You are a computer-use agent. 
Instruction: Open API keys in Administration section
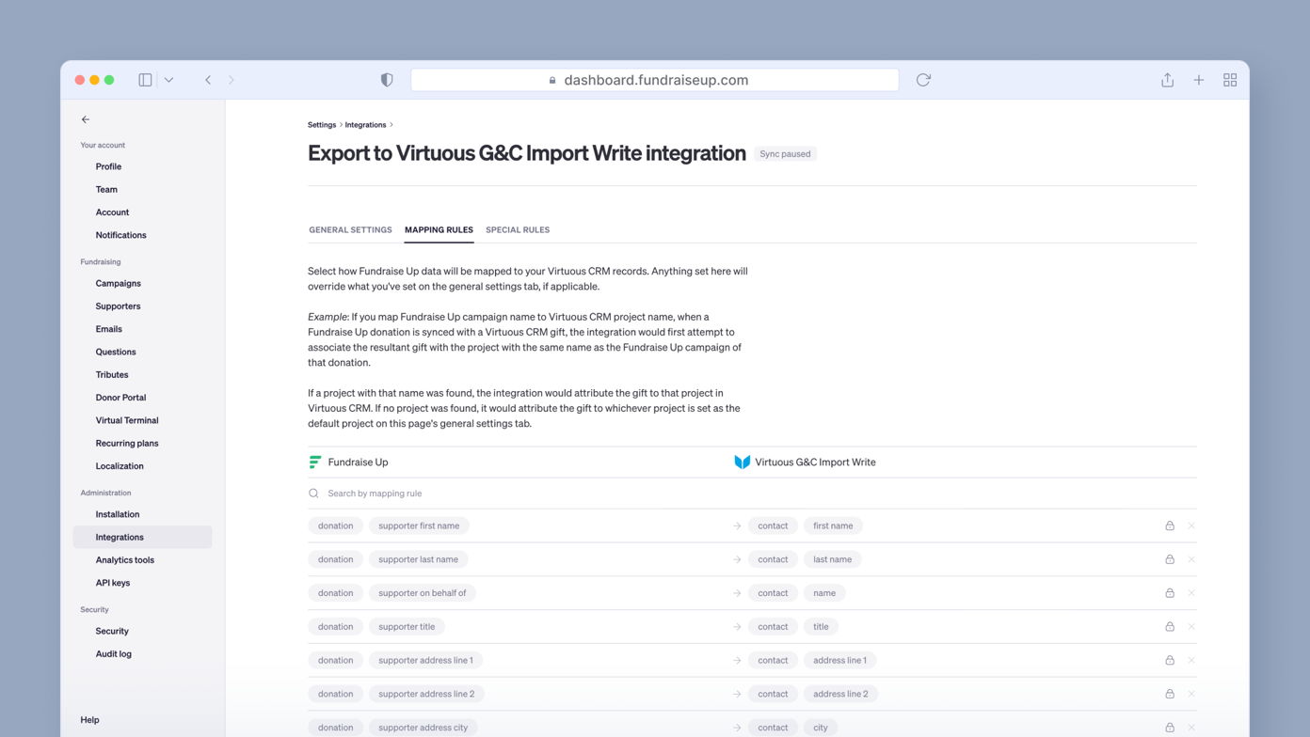113,583
